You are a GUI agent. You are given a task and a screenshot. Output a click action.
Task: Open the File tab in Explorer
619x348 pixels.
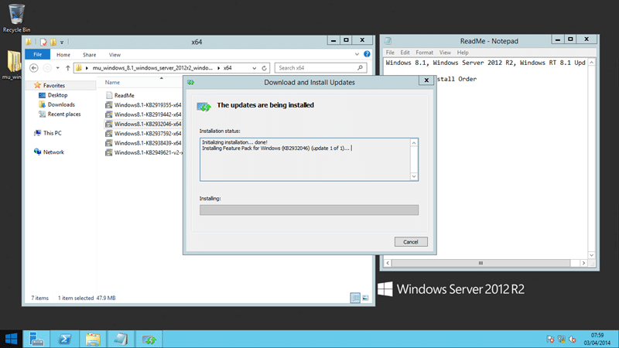[x=37, y=54]
